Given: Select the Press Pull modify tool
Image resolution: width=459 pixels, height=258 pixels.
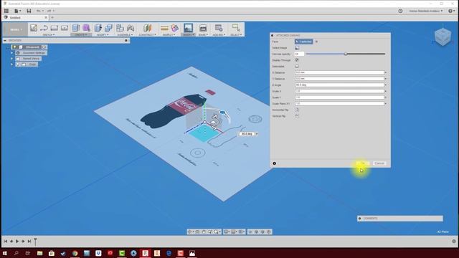Looking at the screenshot, I should tap(98, 28).
